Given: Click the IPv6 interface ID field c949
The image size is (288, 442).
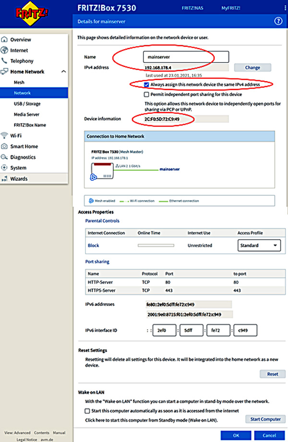Looking at the screenshot, I should point(245,330).
